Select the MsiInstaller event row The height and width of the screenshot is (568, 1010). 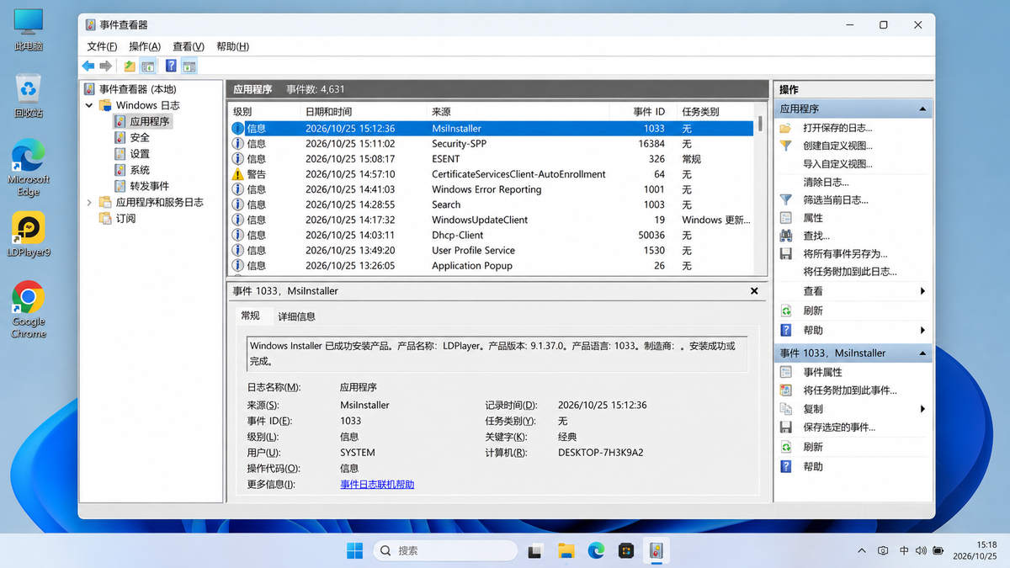click(x=492, y=129)
